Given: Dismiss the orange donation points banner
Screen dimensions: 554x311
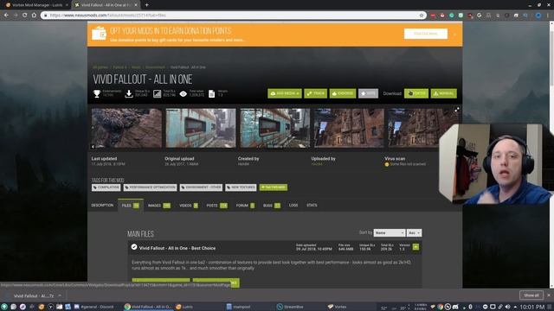Looking at the screenshot, I should click(x=454, y=35).
